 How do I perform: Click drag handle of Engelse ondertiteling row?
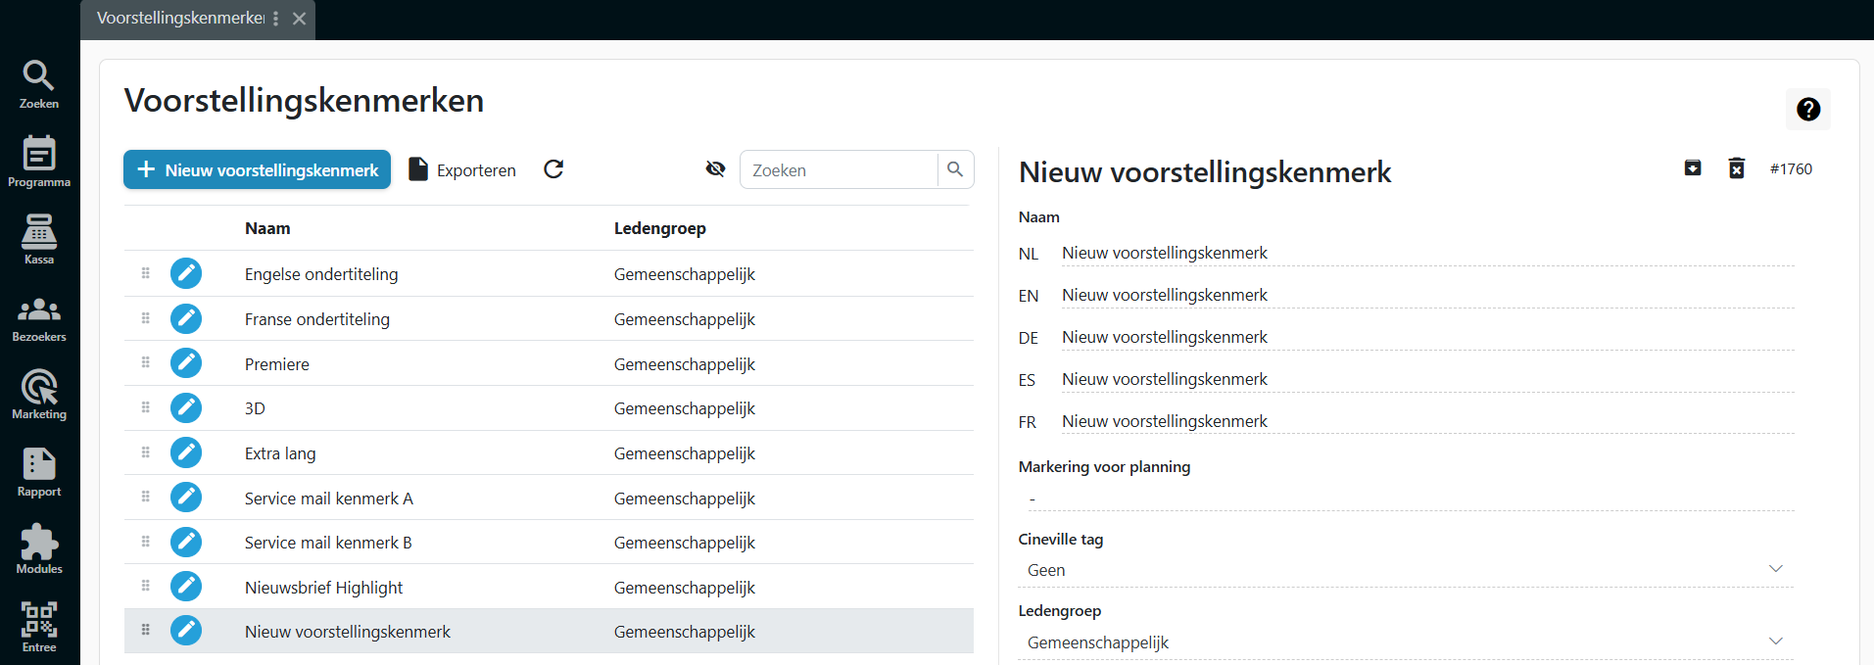146,273
